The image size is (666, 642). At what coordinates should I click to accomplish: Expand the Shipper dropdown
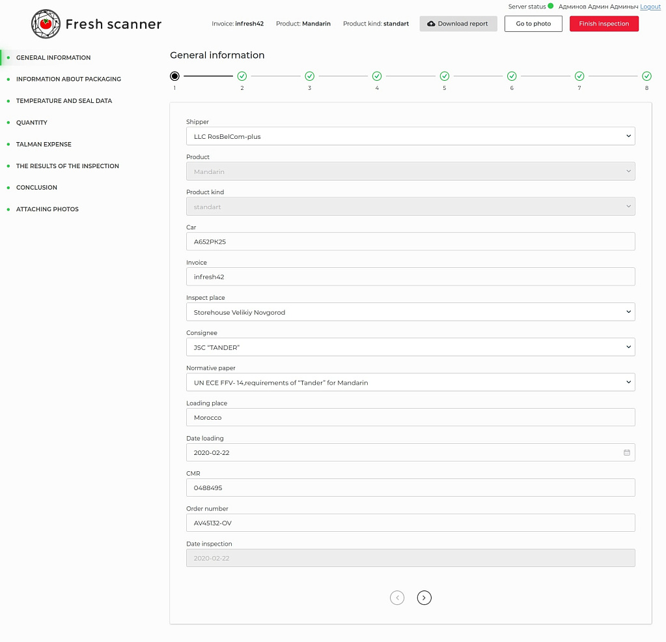410,136
